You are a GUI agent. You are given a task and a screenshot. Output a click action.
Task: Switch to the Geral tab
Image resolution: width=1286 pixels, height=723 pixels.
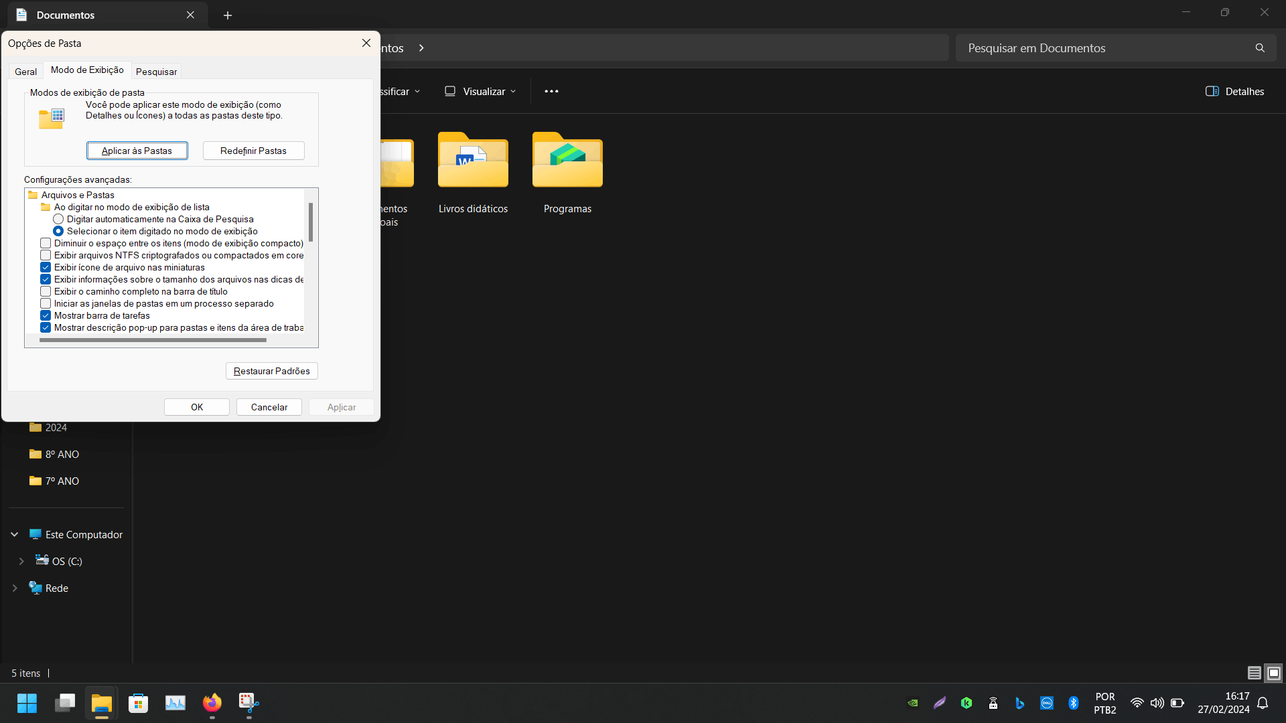(26, 72)
